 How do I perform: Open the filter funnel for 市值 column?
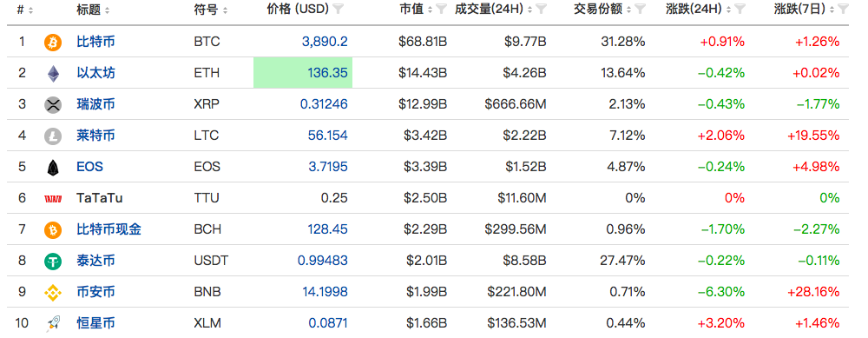click(441, 9)
